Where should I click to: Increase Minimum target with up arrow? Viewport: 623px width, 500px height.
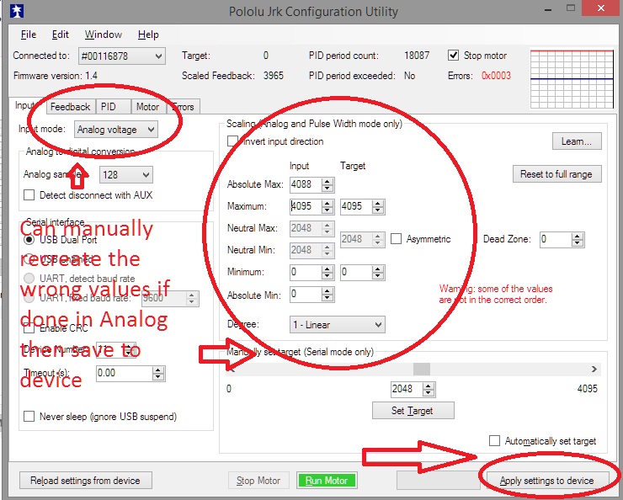point(378,269)
